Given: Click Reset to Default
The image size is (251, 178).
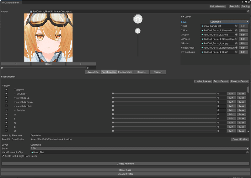Looking at the screenshot, I should 240,81.
